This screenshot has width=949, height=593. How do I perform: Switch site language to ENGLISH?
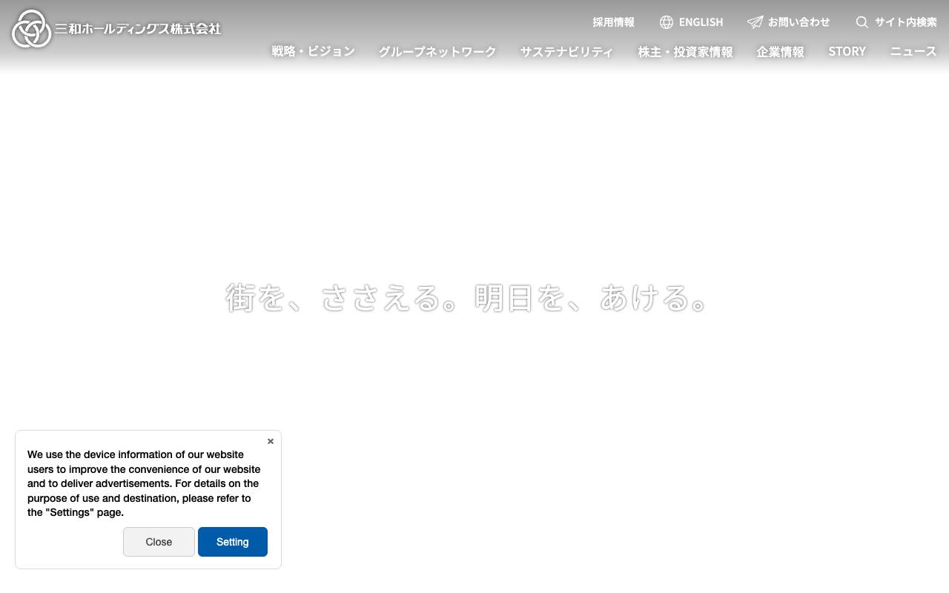tap(701, 22)
